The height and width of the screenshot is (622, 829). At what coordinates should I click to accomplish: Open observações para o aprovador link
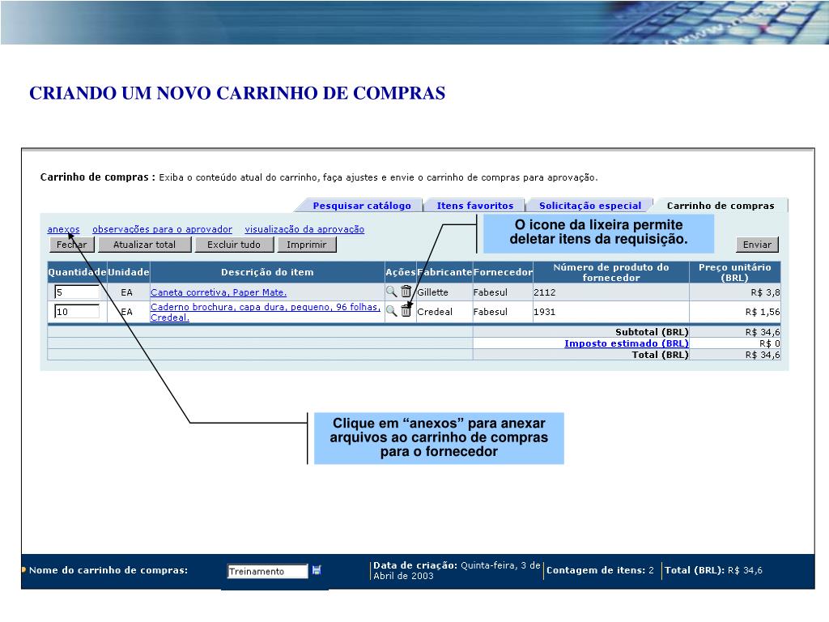click(x=162, y=229)
